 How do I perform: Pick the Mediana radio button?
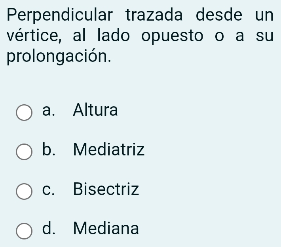24,231
